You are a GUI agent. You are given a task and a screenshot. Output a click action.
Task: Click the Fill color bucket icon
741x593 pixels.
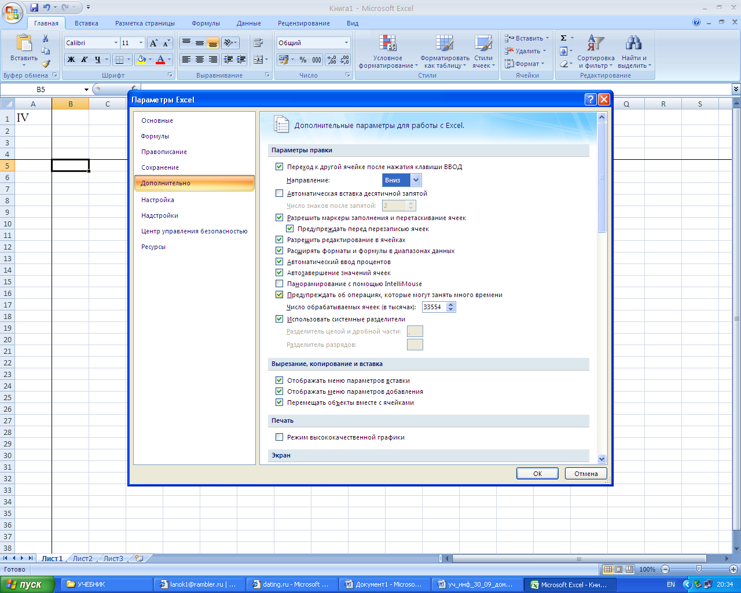141,59
